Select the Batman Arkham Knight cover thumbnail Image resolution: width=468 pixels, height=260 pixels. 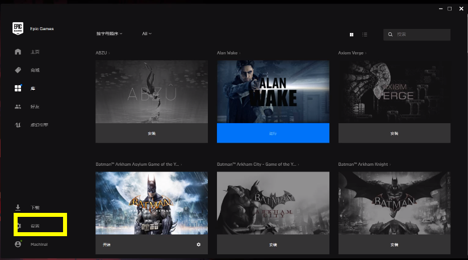(394, 203)
